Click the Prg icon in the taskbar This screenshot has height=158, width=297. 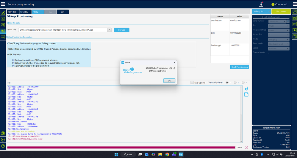tap(181, 154)
